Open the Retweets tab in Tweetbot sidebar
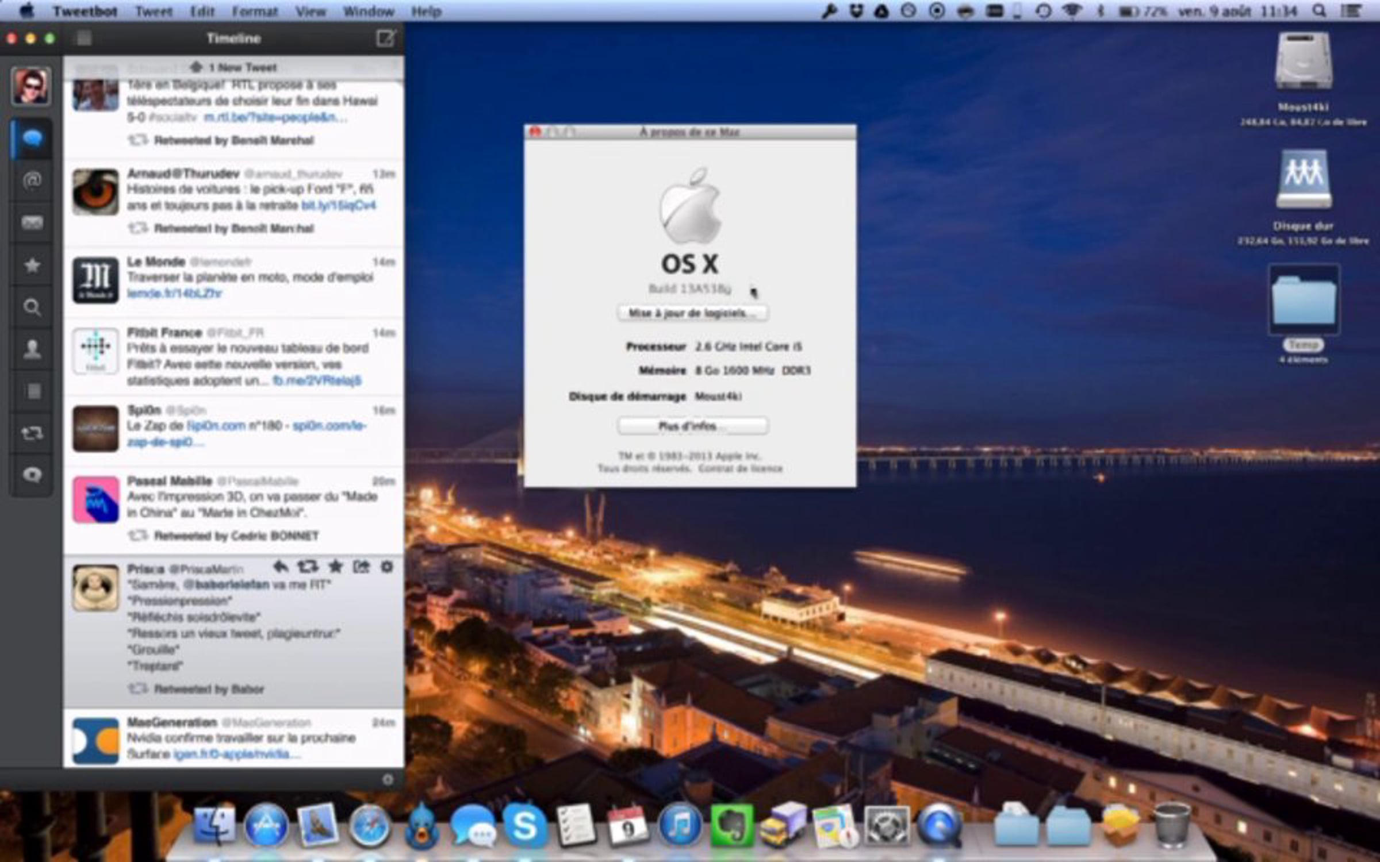The width and height of the screenshot is (1380, 862). point(32,433)
